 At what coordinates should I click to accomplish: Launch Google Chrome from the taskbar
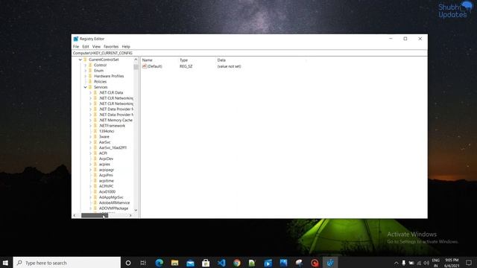coord(237,263)
